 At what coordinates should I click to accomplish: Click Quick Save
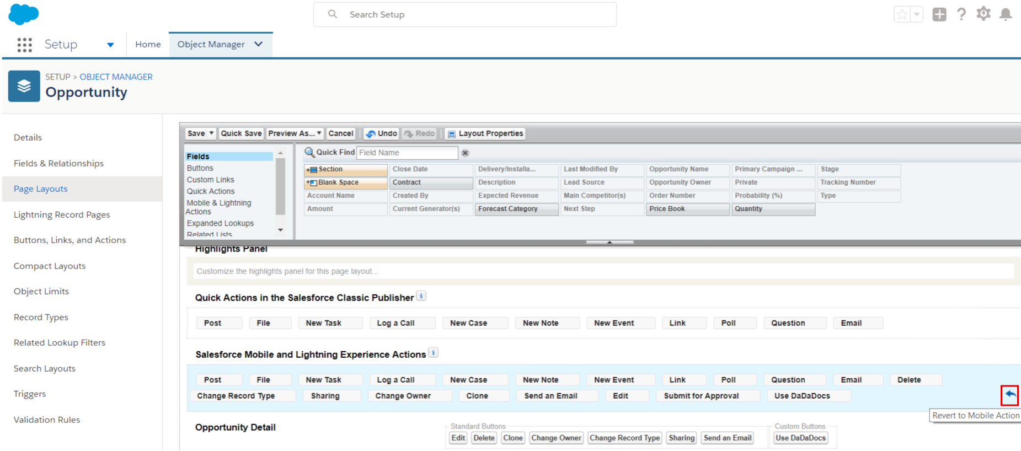click(241, 133)
